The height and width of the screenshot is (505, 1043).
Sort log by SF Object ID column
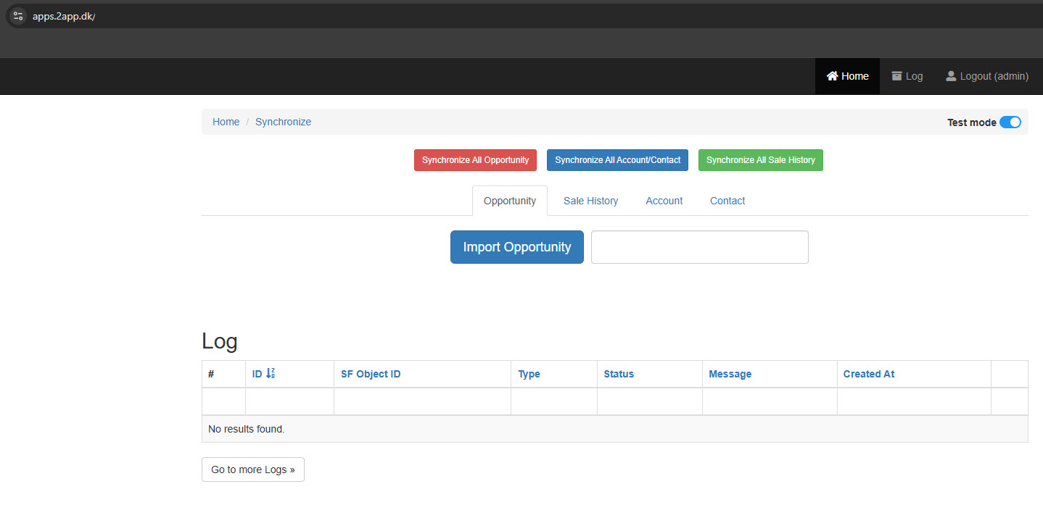click(x=371, y=374)
